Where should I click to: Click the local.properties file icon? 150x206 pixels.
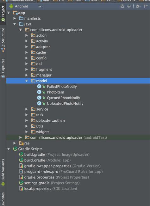coord(21,188)
